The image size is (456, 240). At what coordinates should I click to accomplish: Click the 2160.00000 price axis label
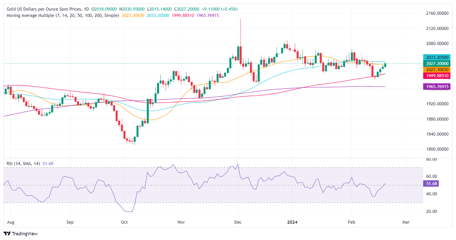click(437, 13)
